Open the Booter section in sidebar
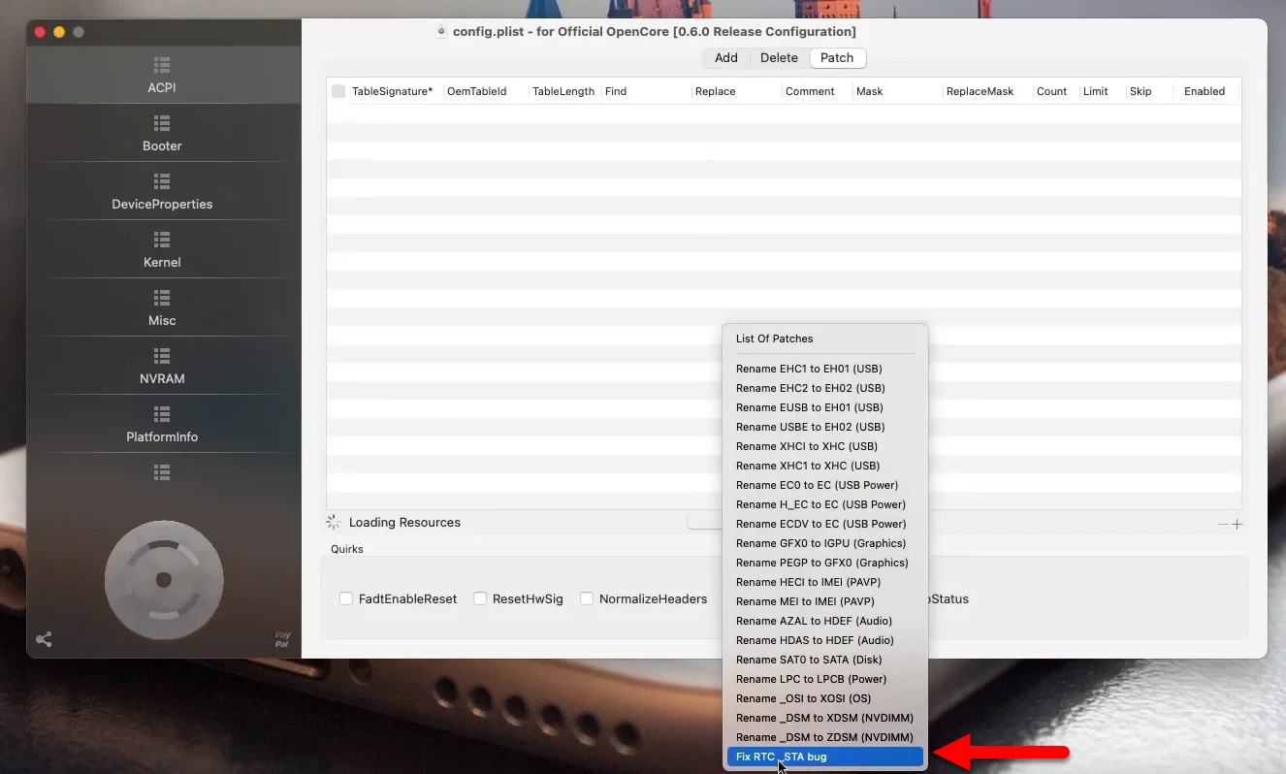 pyautogui.click(x=162, y=133)
